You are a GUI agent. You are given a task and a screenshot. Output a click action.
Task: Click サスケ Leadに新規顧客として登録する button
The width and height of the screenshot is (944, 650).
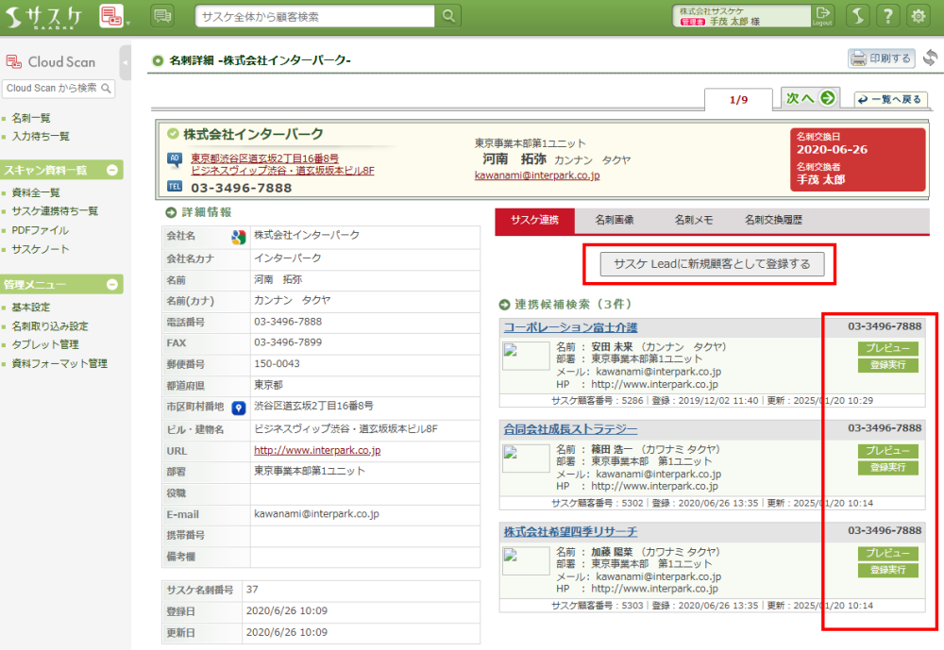pos(712,264)
